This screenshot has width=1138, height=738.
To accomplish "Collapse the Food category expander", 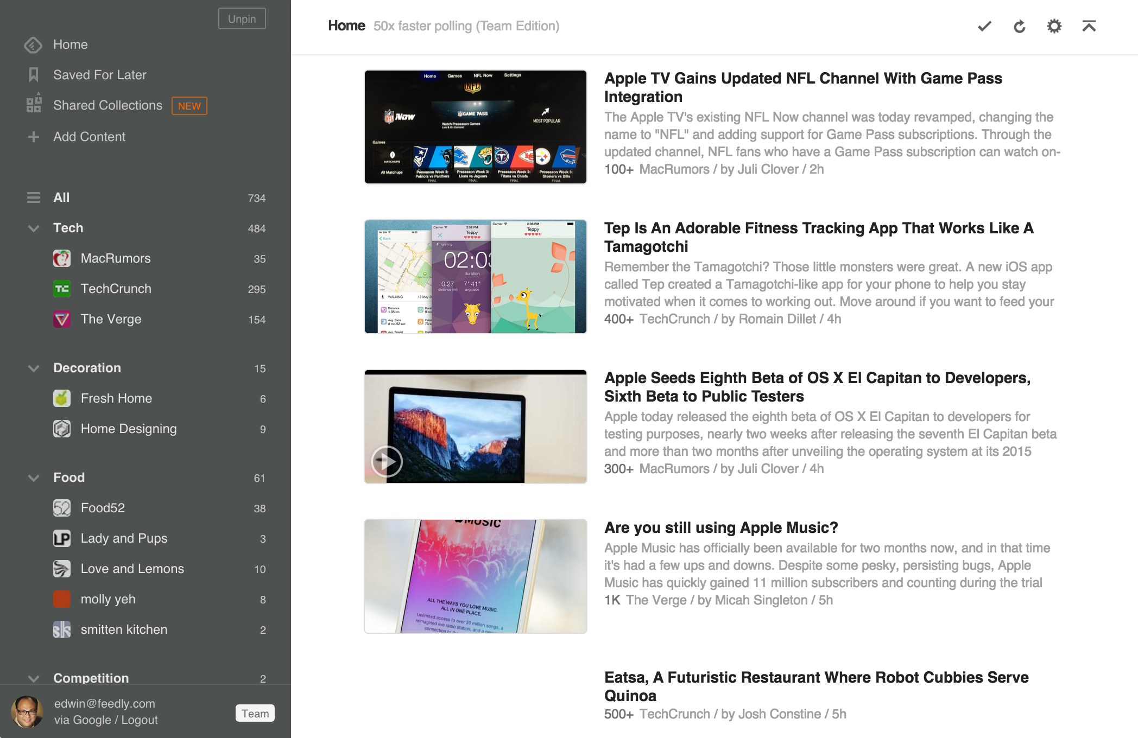I will [x=33, y=478].
